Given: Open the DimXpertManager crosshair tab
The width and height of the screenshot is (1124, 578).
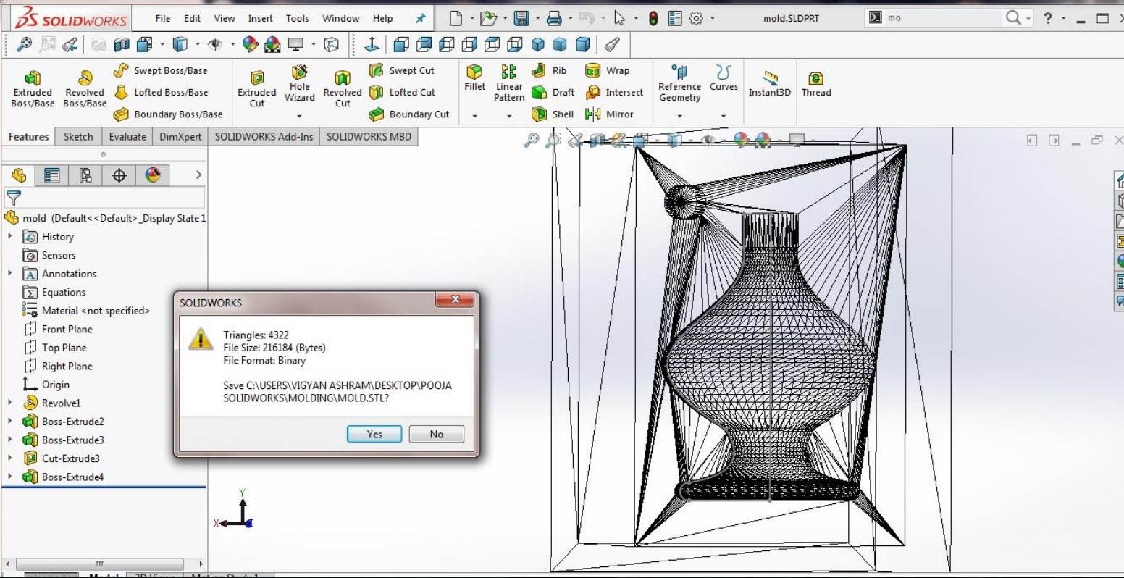Looking at the screenshot, I should (x=119, y=175).
